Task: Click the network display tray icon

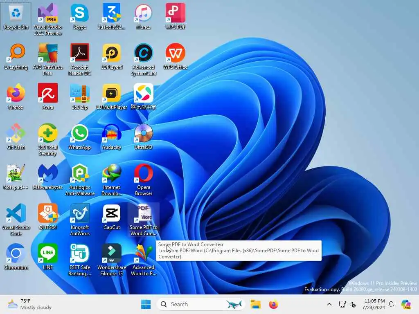Action: pyautogui.click(x=342, y=304)
